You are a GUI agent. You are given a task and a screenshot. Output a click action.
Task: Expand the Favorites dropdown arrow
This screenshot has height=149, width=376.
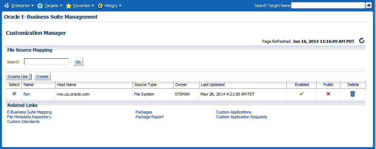(92, 5)
